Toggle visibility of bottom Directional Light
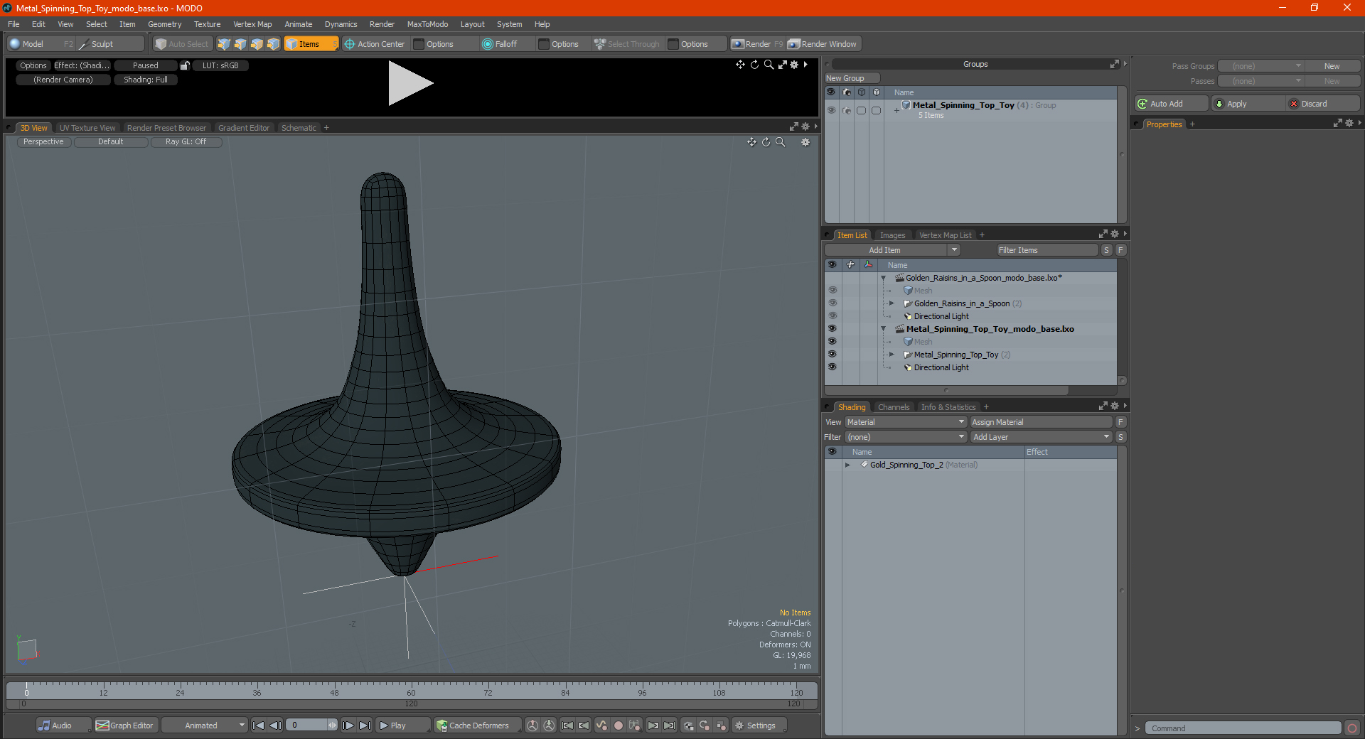The image size is (1365, 739). [x=833, y=367]
